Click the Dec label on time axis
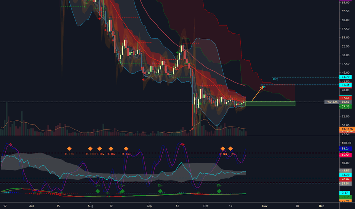 [321, 206]
